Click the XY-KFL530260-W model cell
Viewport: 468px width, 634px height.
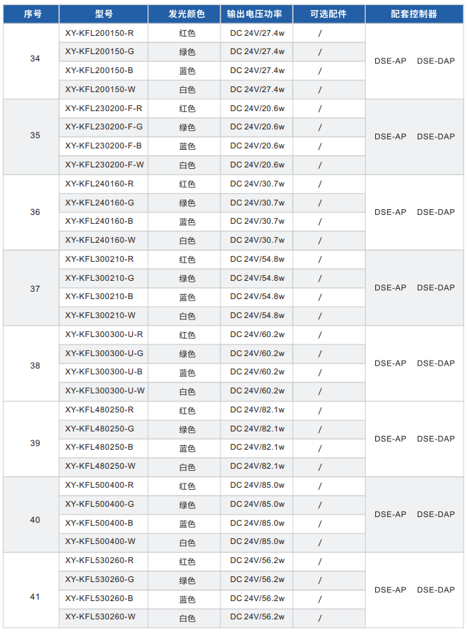click(x=100, y=616)
